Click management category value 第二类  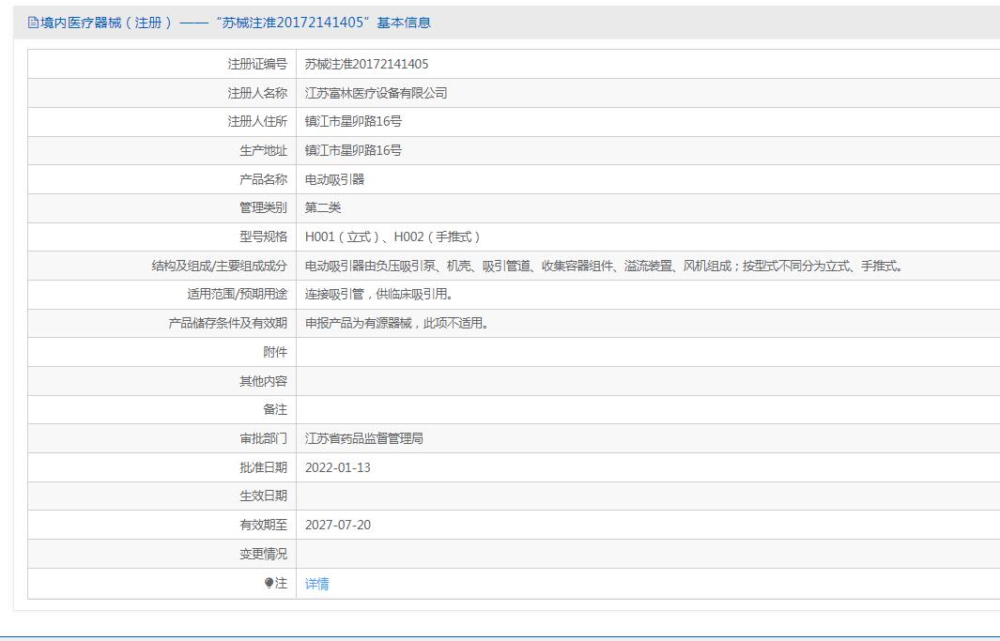[323, 207]
